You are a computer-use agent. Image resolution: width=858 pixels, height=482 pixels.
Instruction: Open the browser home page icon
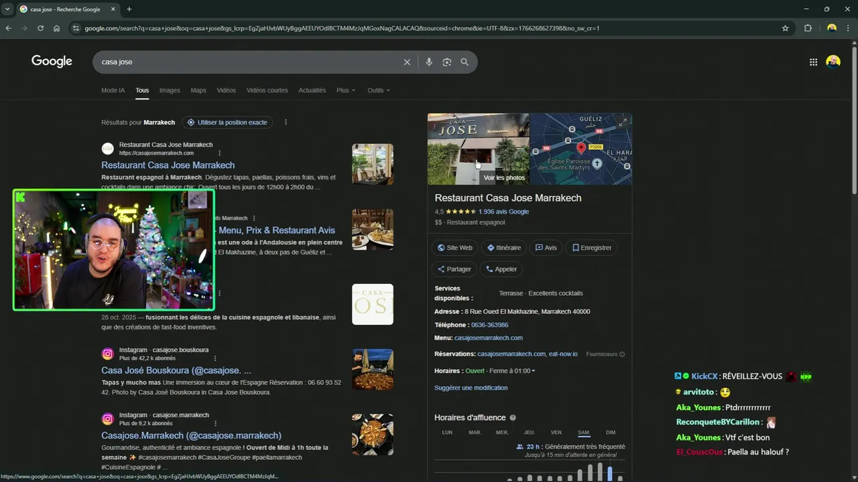tap(56, 28)
